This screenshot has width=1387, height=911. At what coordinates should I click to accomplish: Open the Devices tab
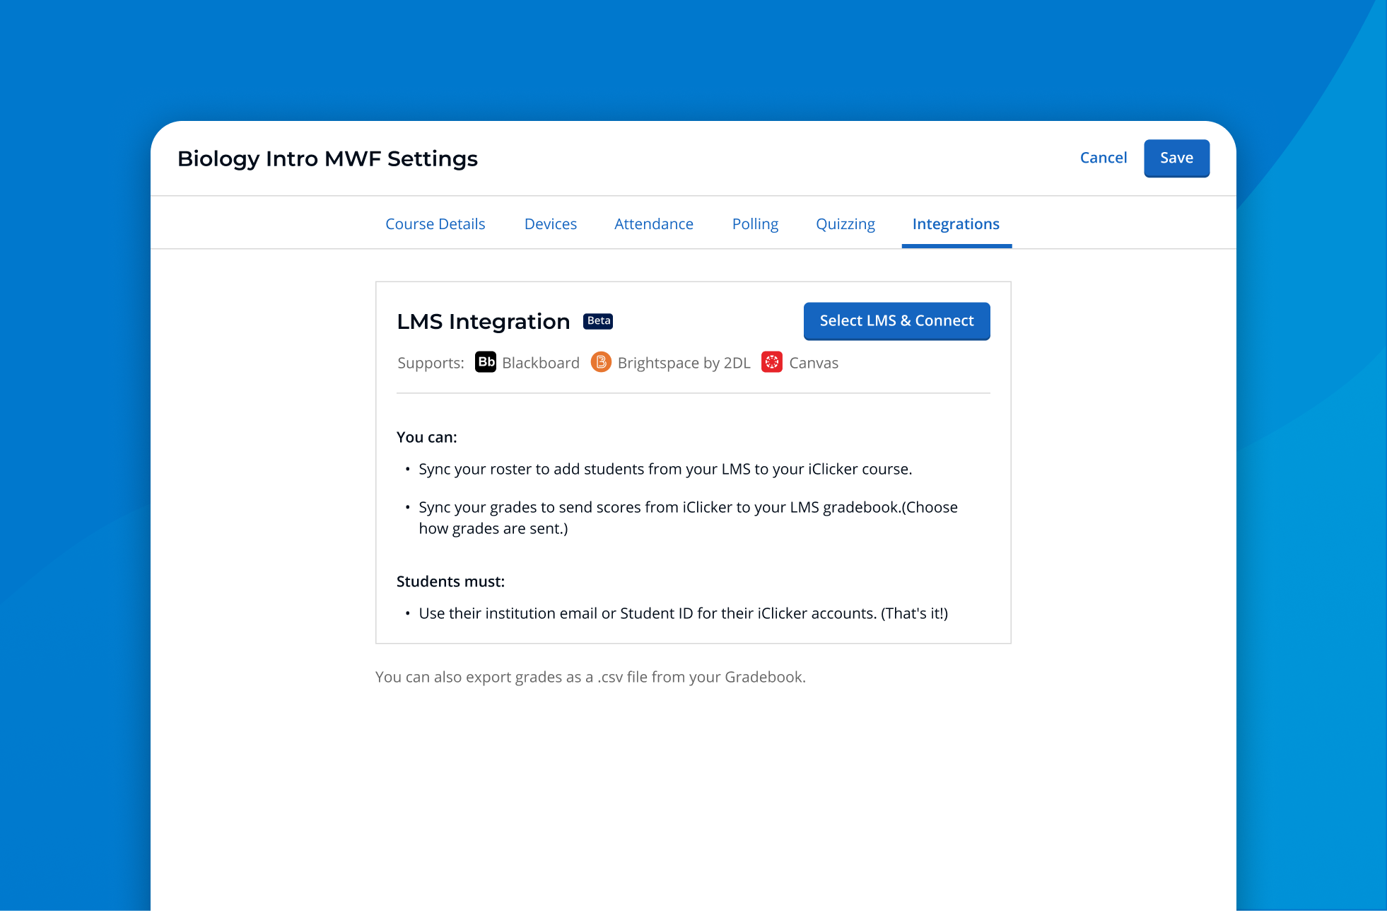click(x=551, y=224)
